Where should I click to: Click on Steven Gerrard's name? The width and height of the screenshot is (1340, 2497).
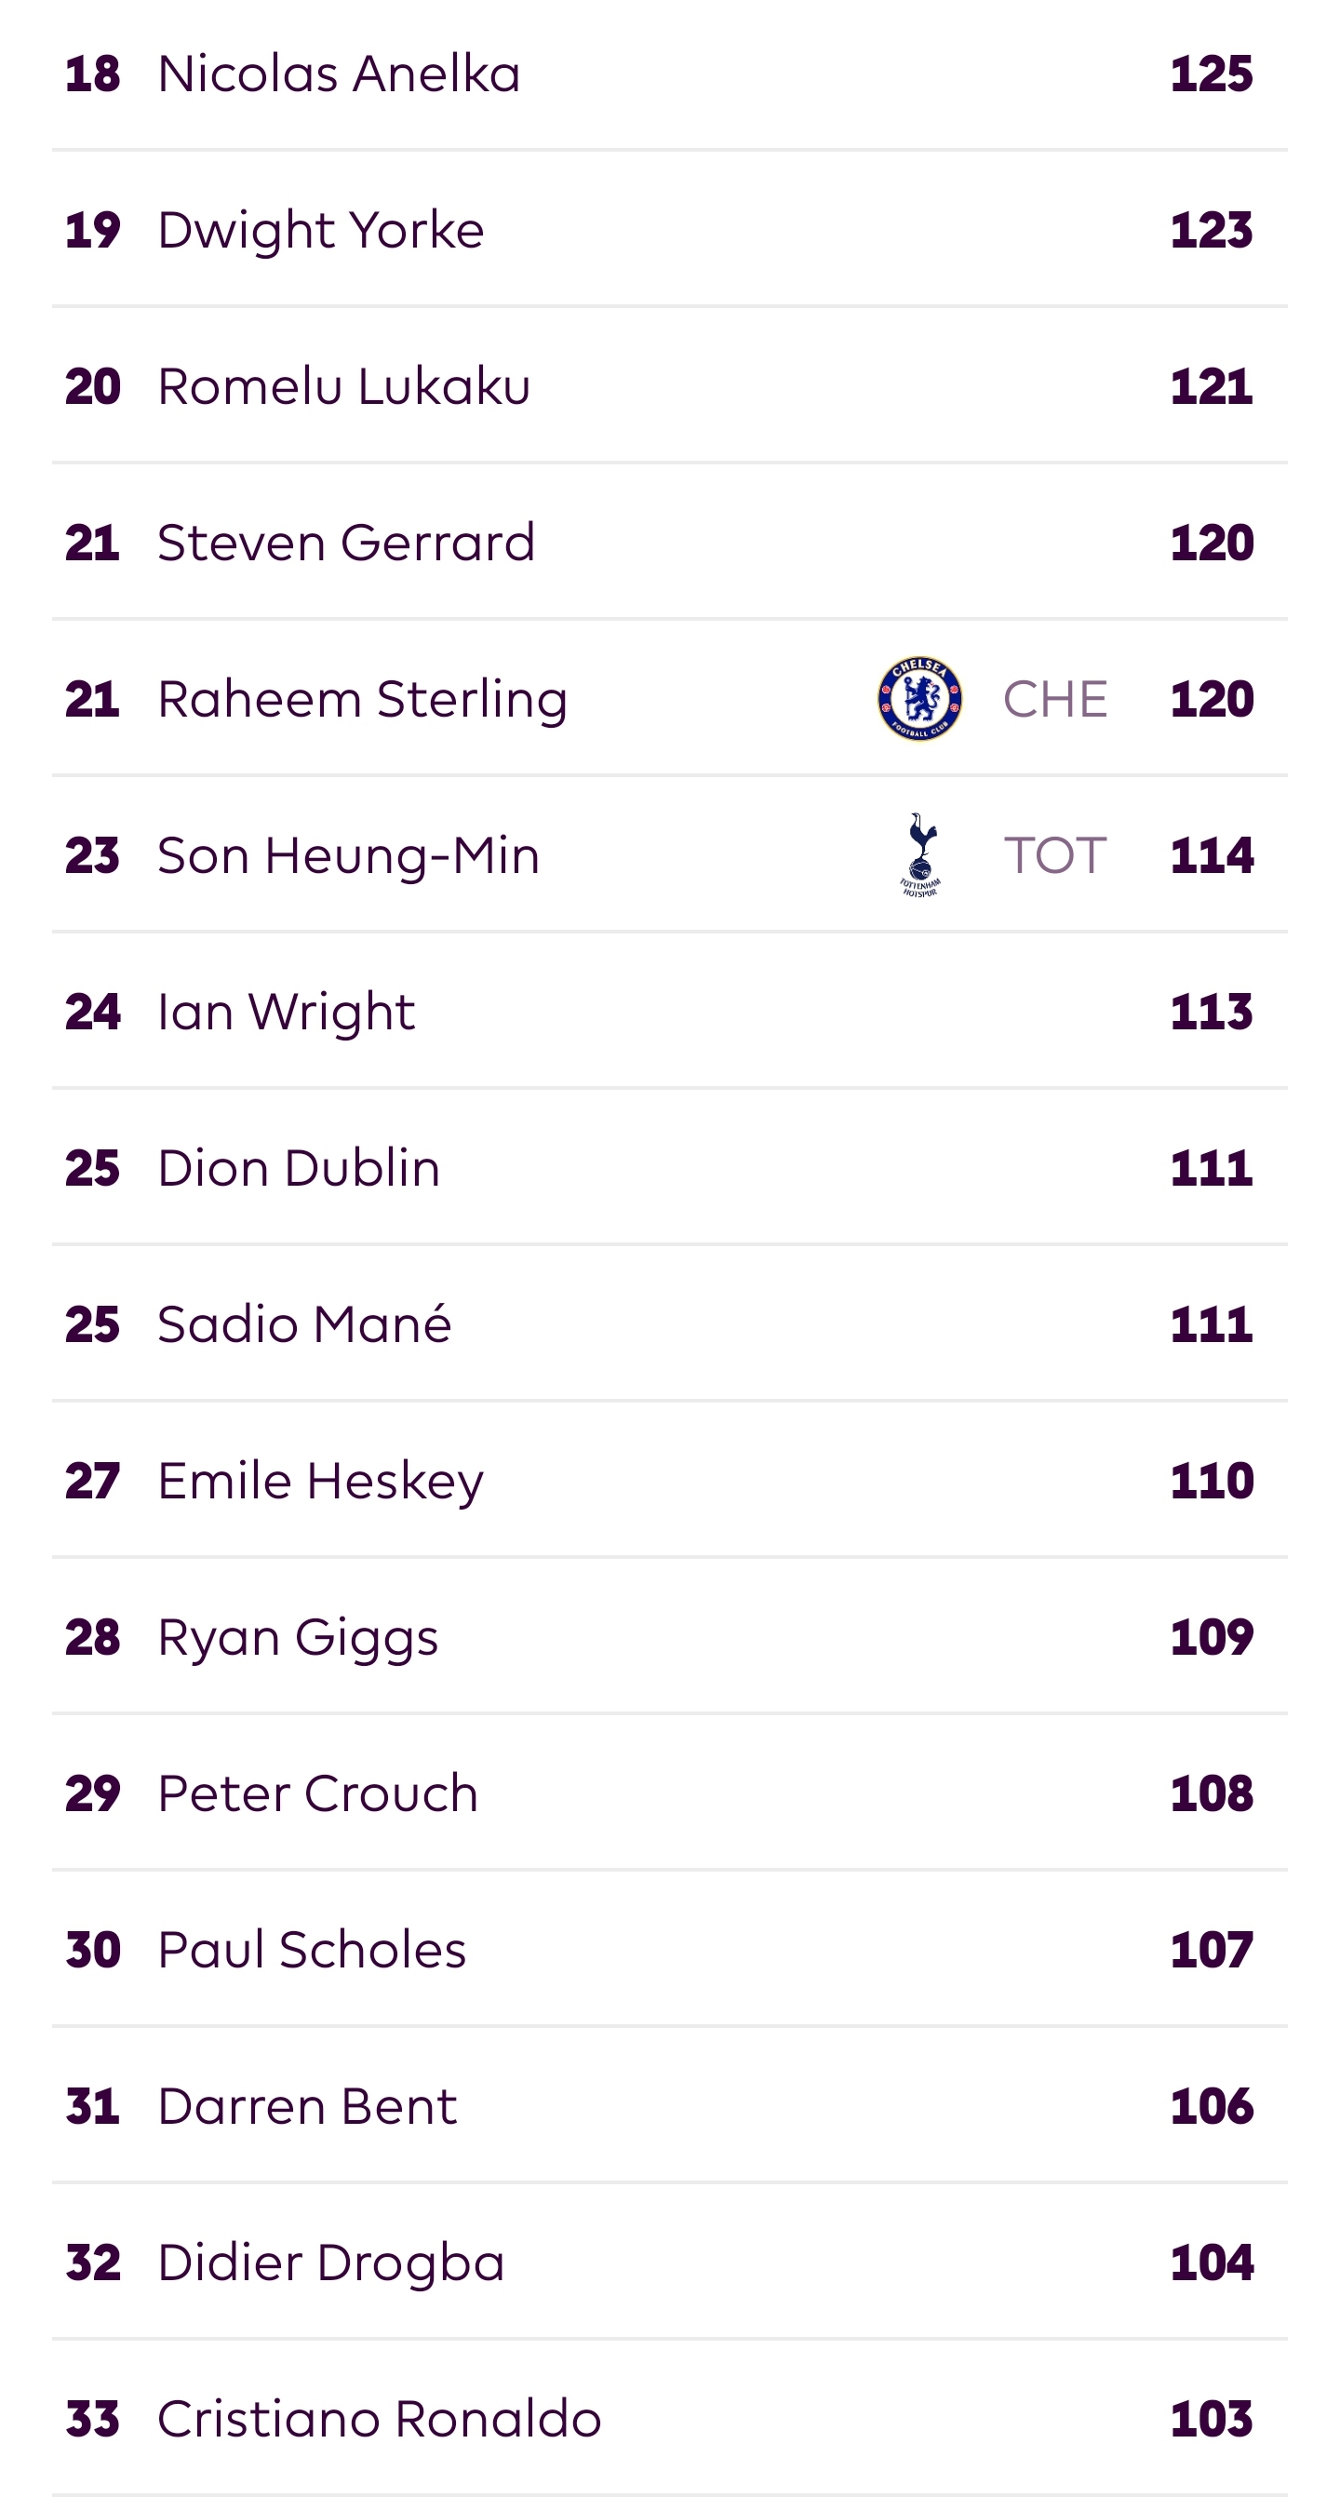346,543
